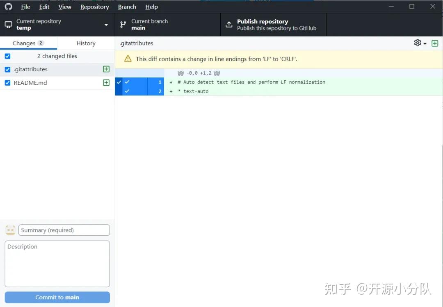Screen dimensions: 443x307
Task: Click the publish arrow icon
Action: pos(228,25)
